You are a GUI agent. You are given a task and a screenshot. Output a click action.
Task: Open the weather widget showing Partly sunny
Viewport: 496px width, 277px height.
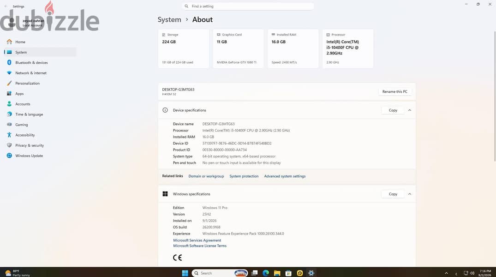18,273
